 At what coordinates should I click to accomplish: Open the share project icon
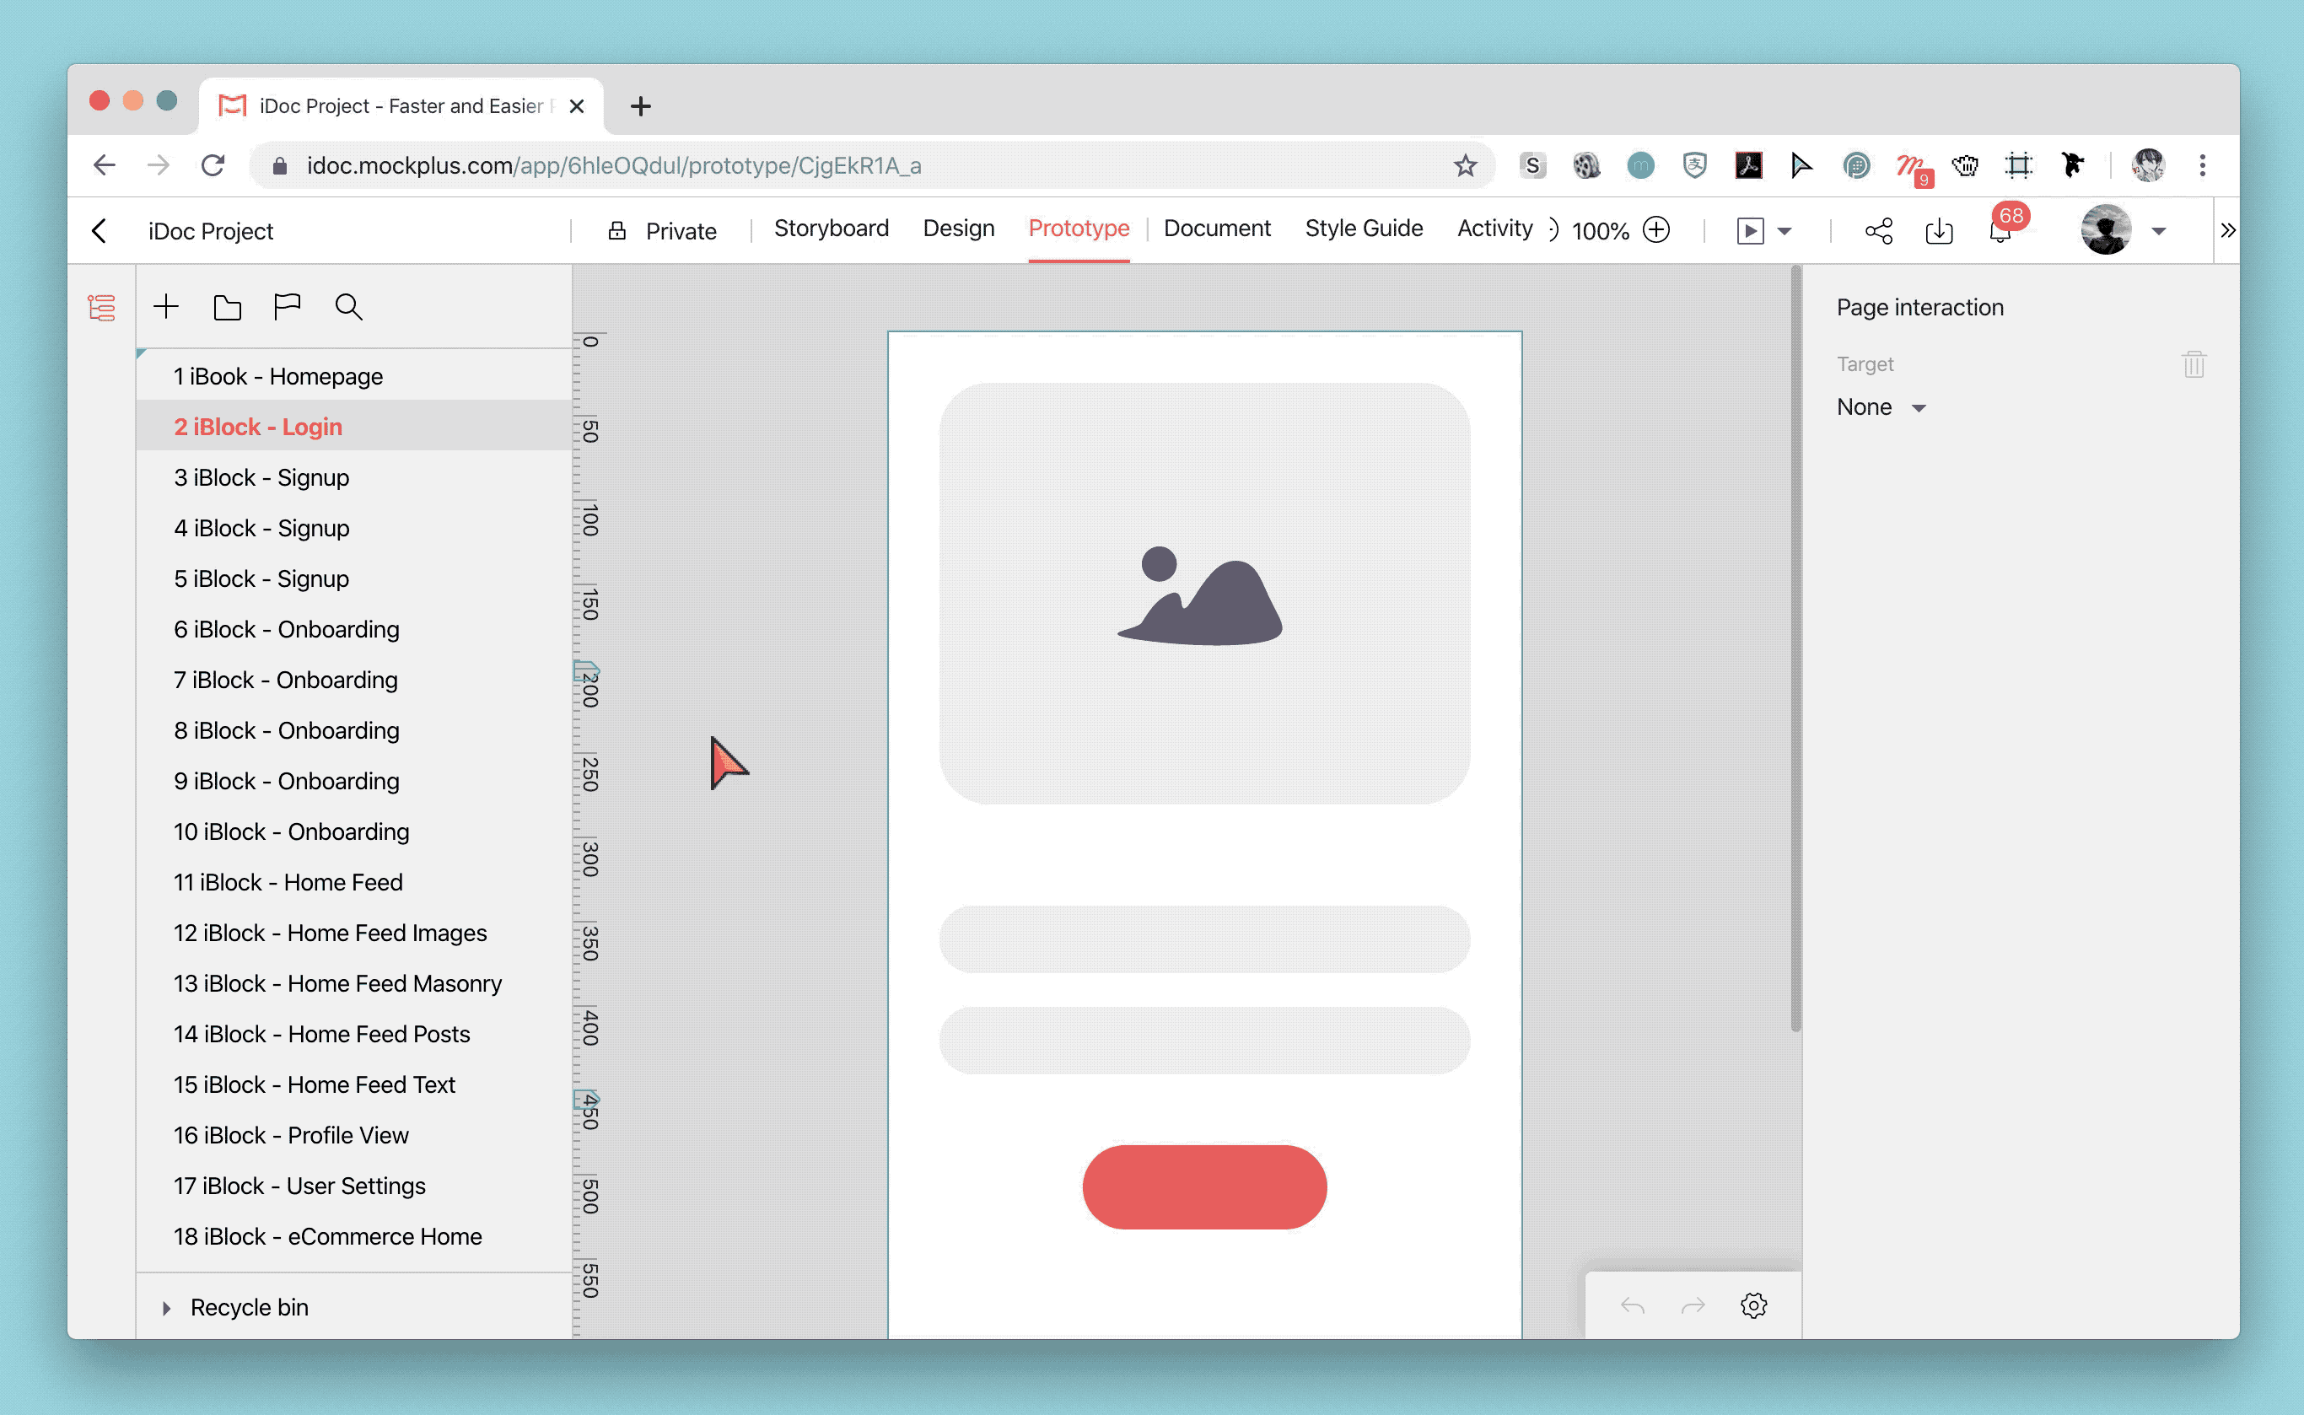click(x=1878, y=230)
